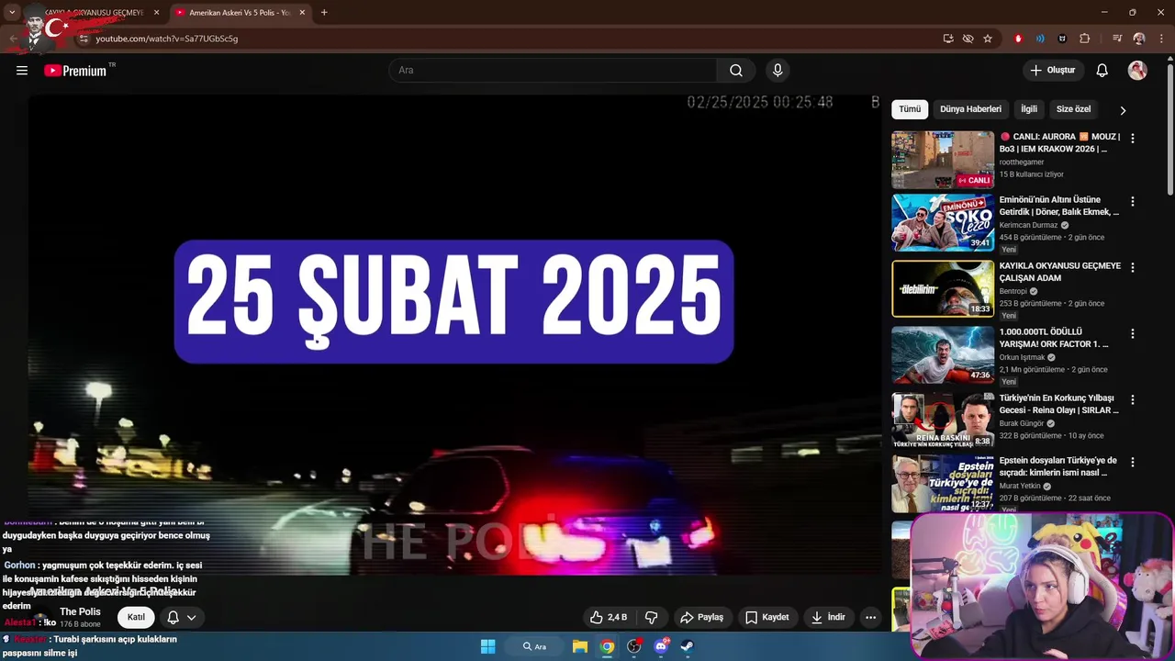Open Orkun Işıtmak channel name
This screenshot has height=661, width=1175.
point(1022,357)
